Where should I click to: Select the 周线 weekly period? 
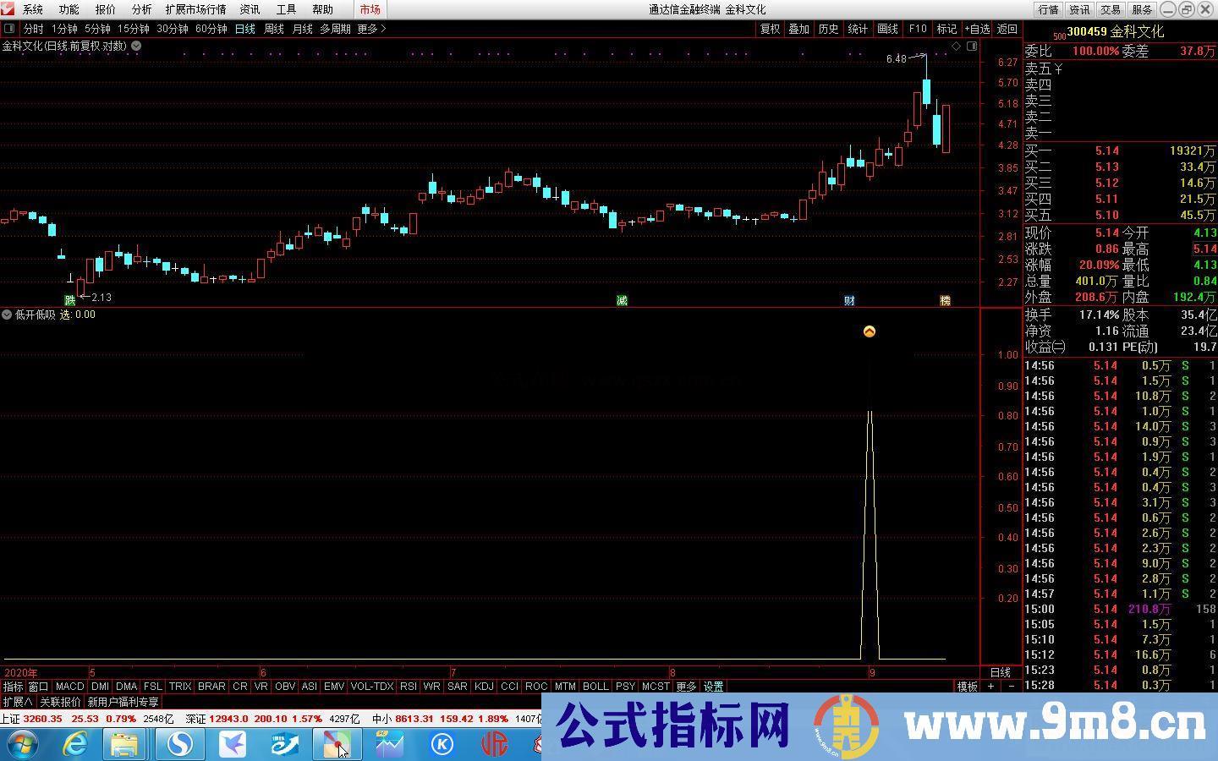pos(274,29)
